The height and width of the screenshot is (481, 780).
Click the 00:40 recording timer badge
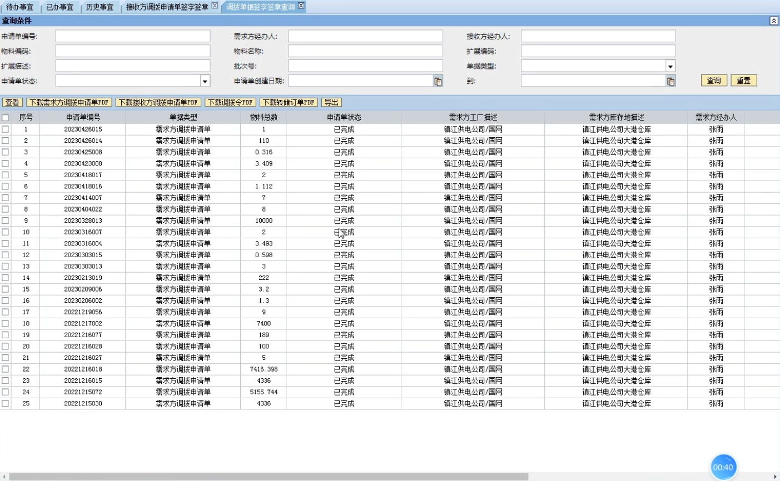(x=723, y=467)
